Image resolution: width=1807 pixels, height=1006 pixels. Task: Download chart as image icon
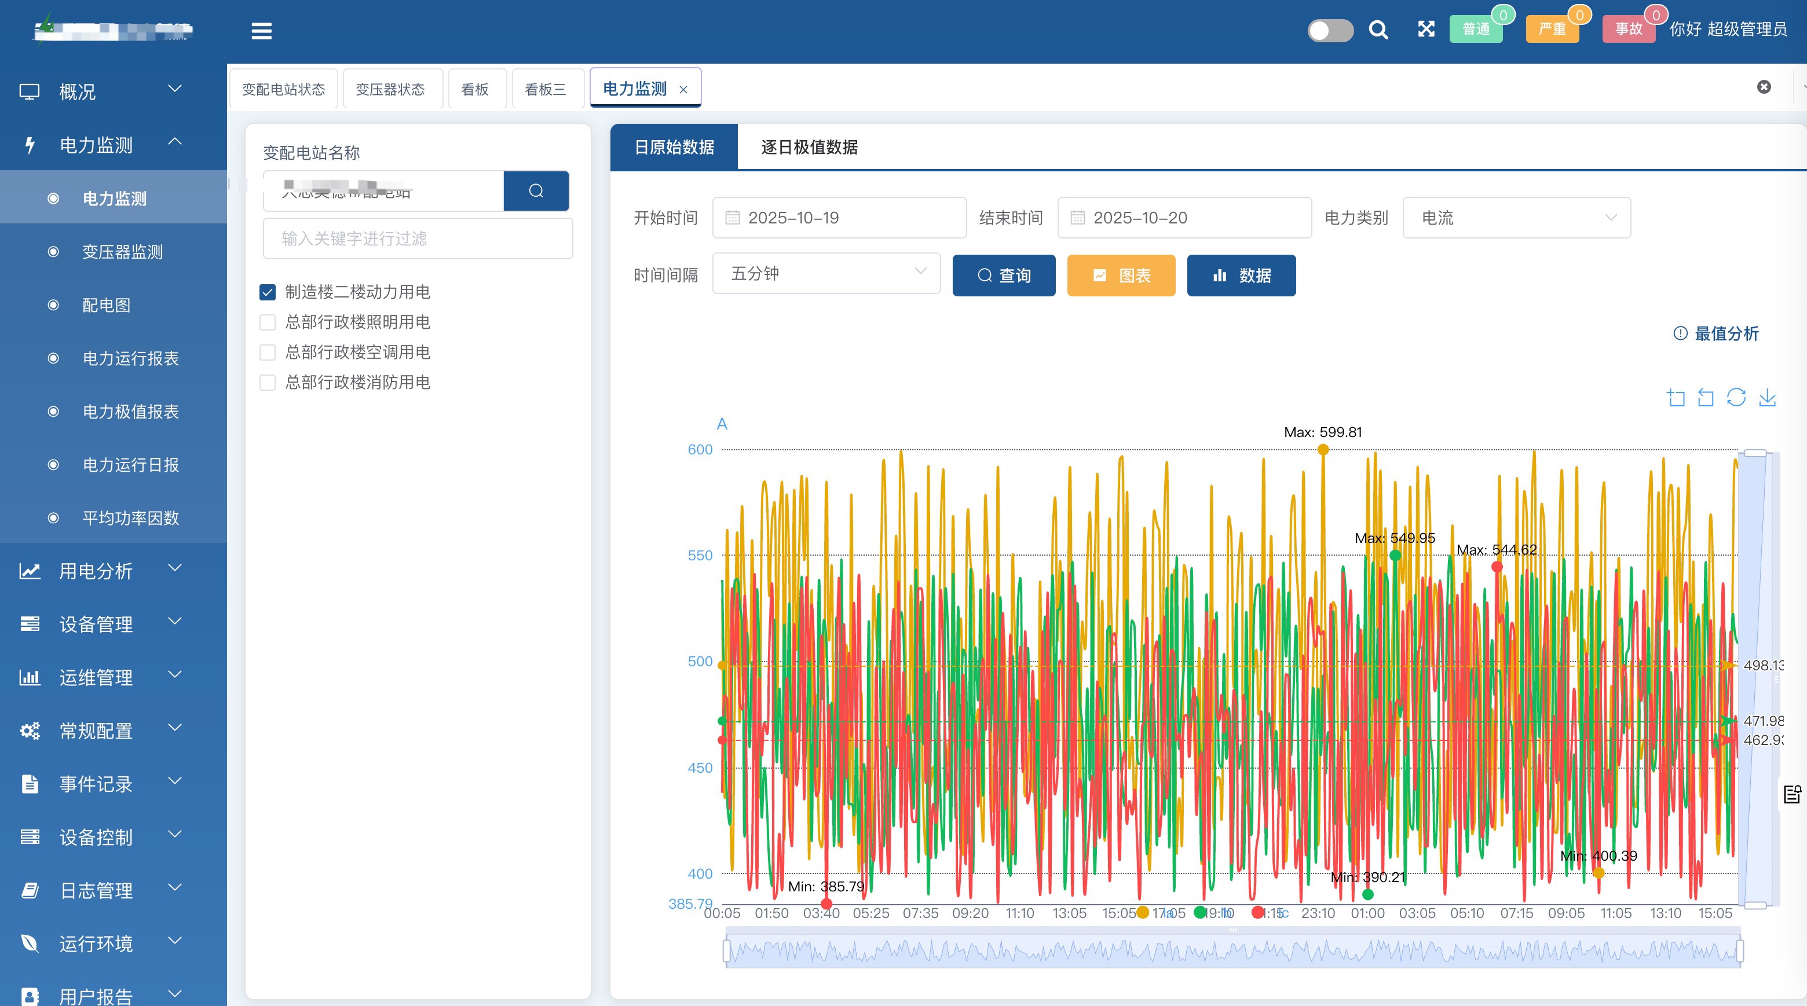pyautogui.click(x=1767, y=398)
